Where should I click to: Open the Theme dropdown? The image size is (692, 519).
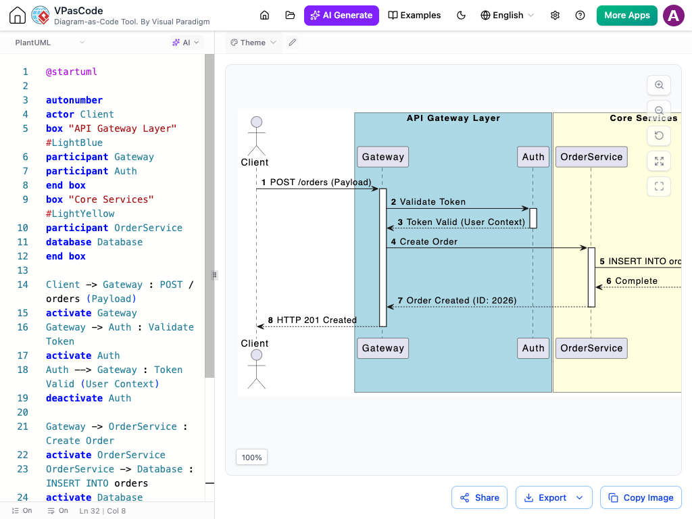click(x=253, y=43)
